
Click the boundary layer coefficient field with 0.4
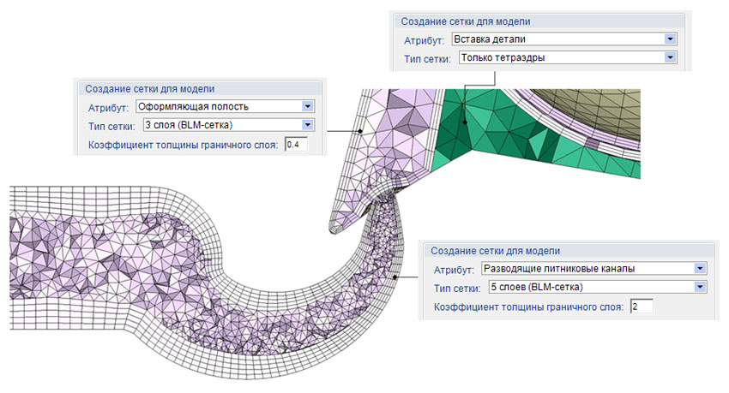click(296, 145)
